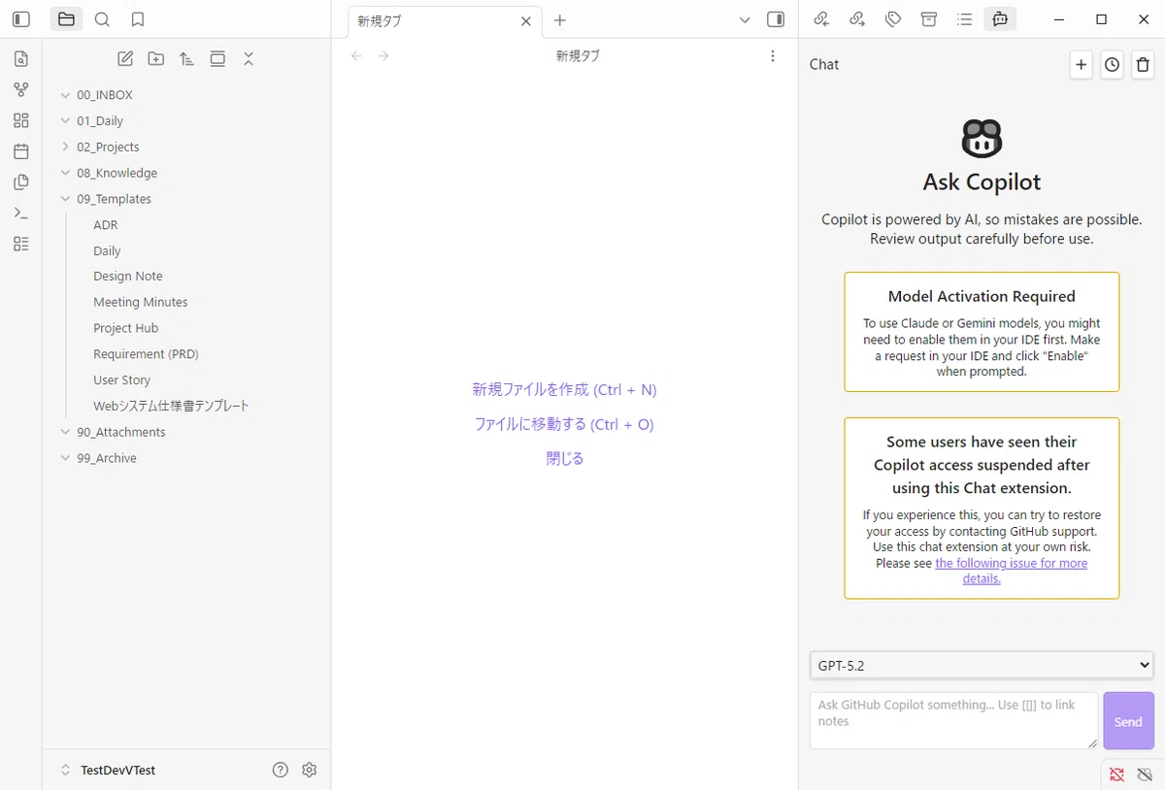Open the tab list dropdown arrow
1165x790 pixels.
[x=745, y=19]
